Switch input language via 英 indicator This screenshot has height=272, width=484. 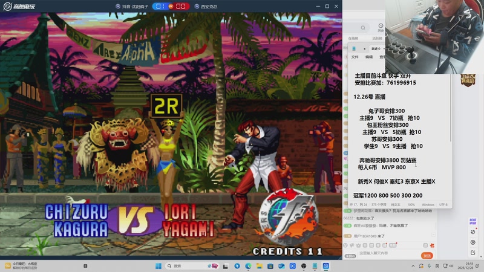tap(437, 266)
